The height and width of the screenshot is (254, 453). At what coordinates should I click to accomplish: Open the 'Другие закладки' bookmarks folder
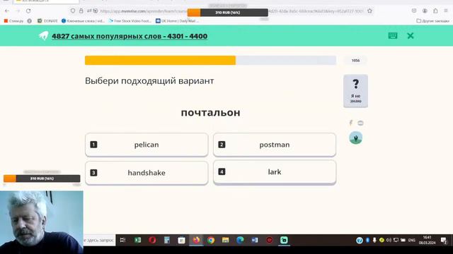point(432,20)
